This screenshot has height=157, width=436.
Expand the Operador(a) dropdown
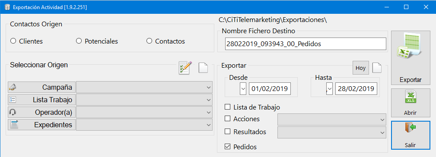pos(209,112)
